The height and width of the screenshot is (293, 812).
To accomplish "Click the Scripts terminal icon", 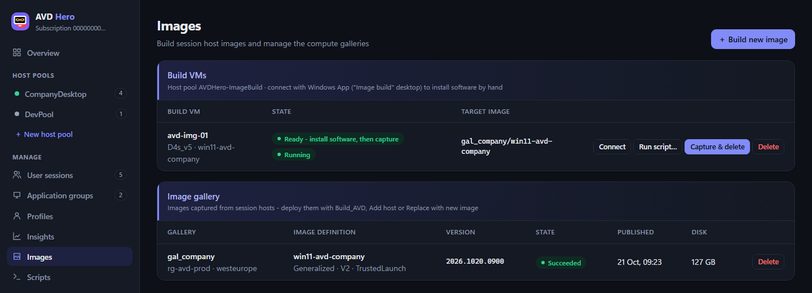I will [x=17, y=277].
